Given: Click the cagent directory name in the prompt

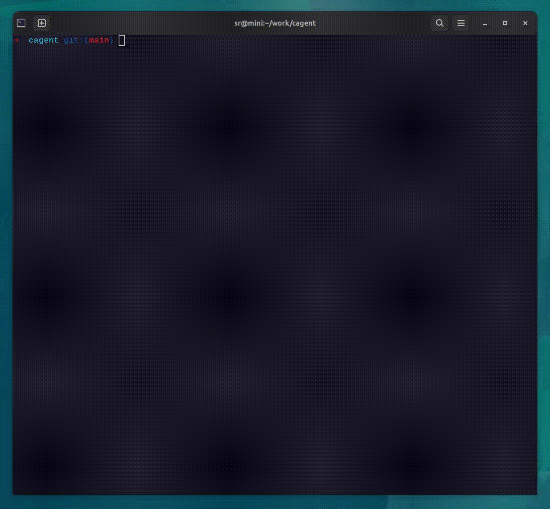Looking at the screenshot, I should [x=43, y=40].
